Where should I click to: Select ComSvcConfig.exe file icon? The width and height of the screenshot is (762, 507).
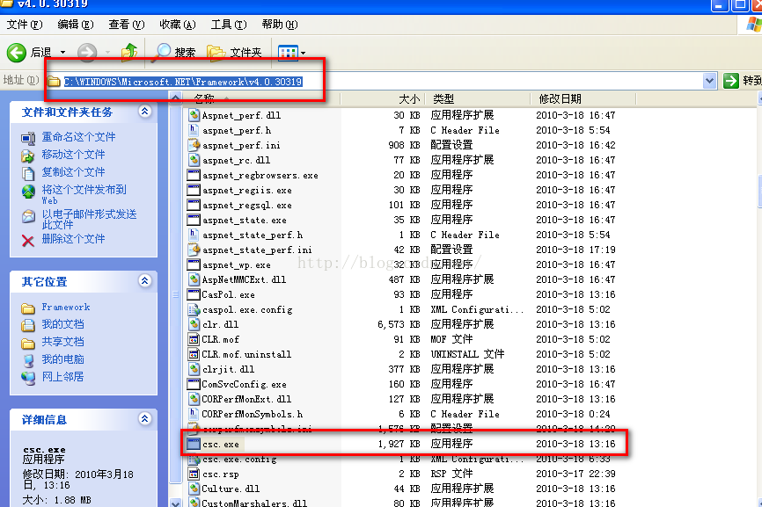[194, 384]
